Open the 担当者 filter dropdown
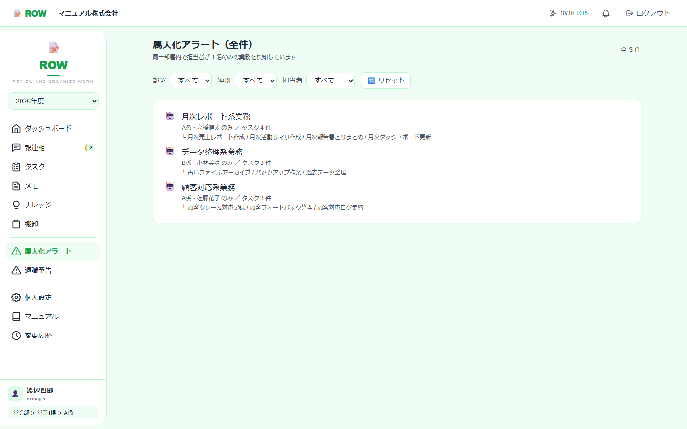Screen dimensions: 687x429 point(331,81)
